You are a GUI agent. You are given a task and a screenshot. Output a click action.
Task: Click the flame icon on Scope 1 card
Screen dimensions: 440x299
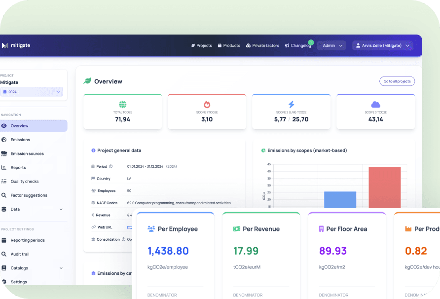click(x=207, y=104)
